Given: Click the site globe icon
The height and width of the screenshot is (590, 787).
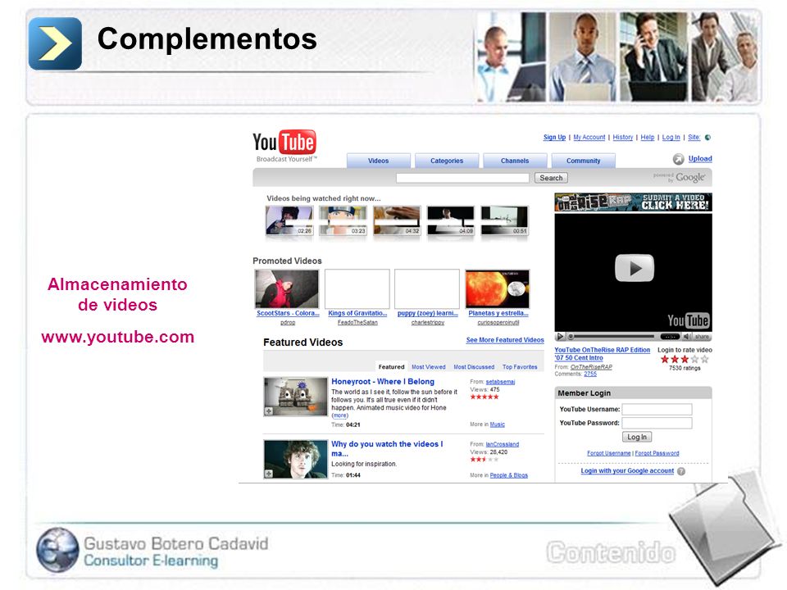Looking at the screenshot, I should tap(707, 138).
